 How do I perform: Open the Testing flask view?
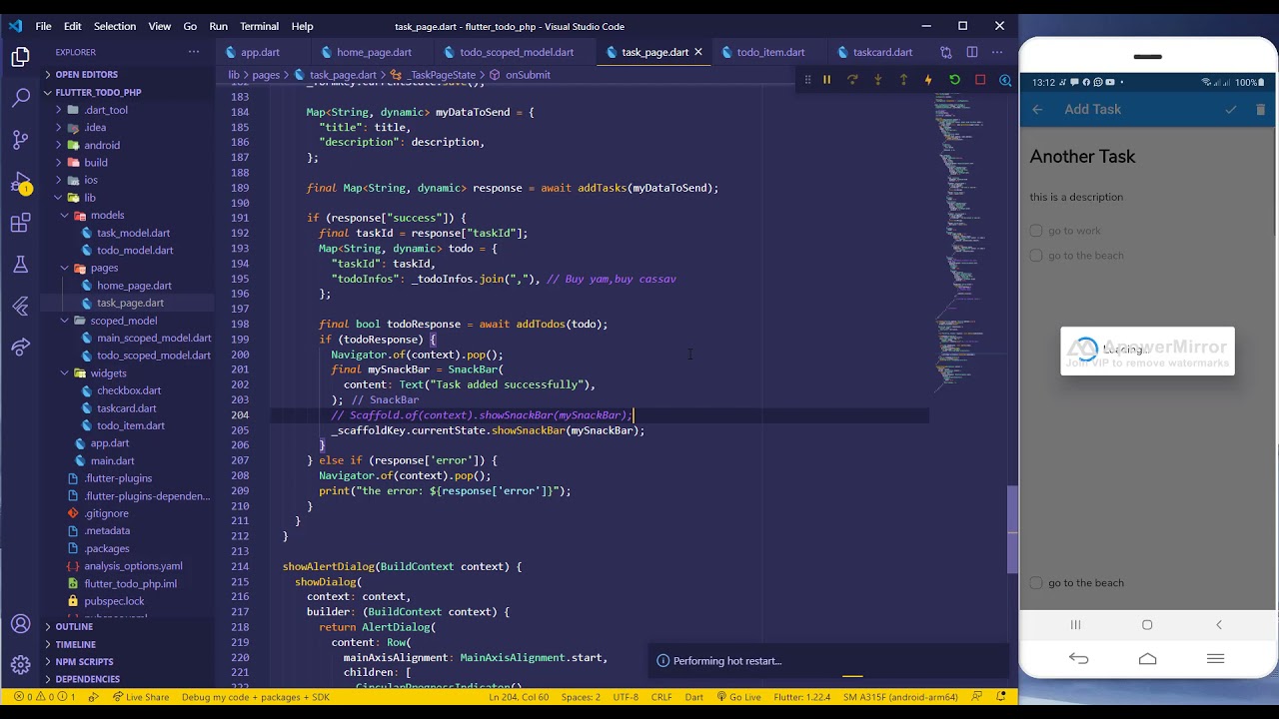click(20, 265)
